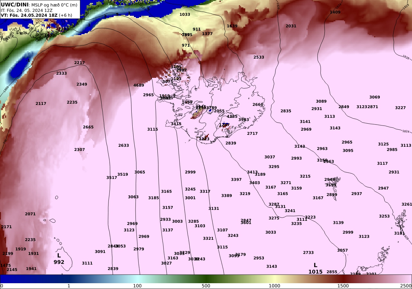Click the height value 3069
The image size is (412, 289).
pos(375,97)
